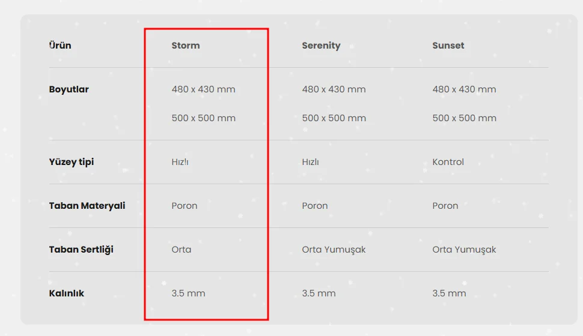The image size is (583, 336).
Task: Click the Kontrol surface value under Sunset
Action: [448, 162]
